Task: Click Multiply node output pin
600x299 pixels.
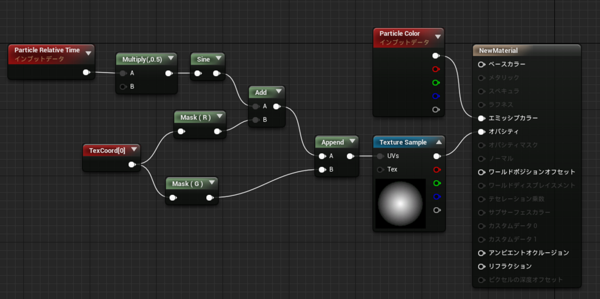Action: click(x=168, y=73)
